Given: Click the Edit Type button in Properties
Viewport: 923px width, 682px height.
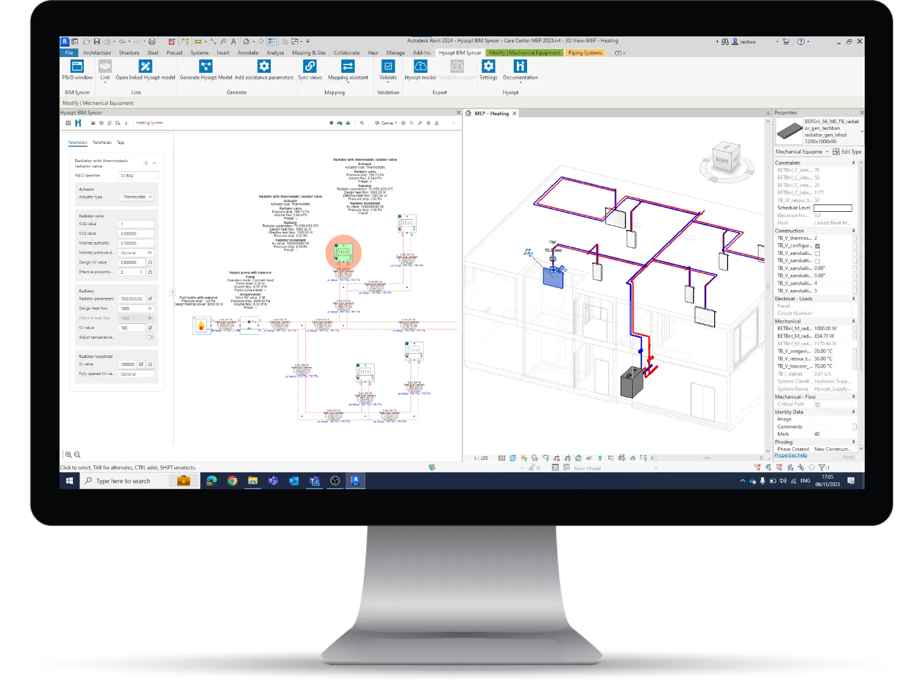Looking at the screenshot, I should point(851,151).
